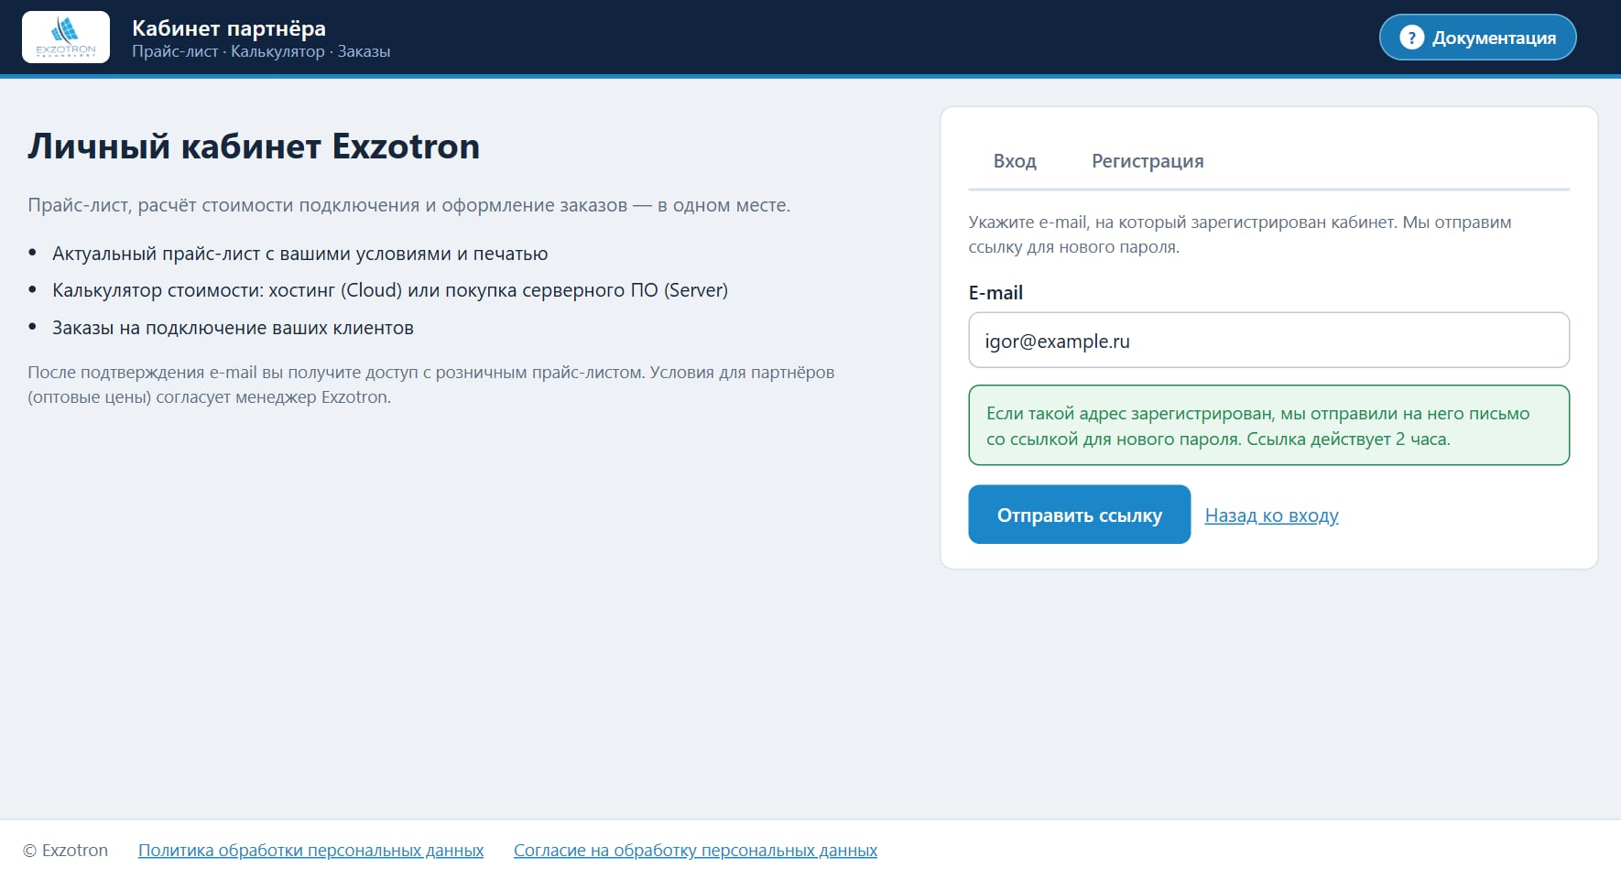Click bullet Заказы на подключение ваших клиентов
The width and height of the screenshot is (1621, 879).
point(233,328)
